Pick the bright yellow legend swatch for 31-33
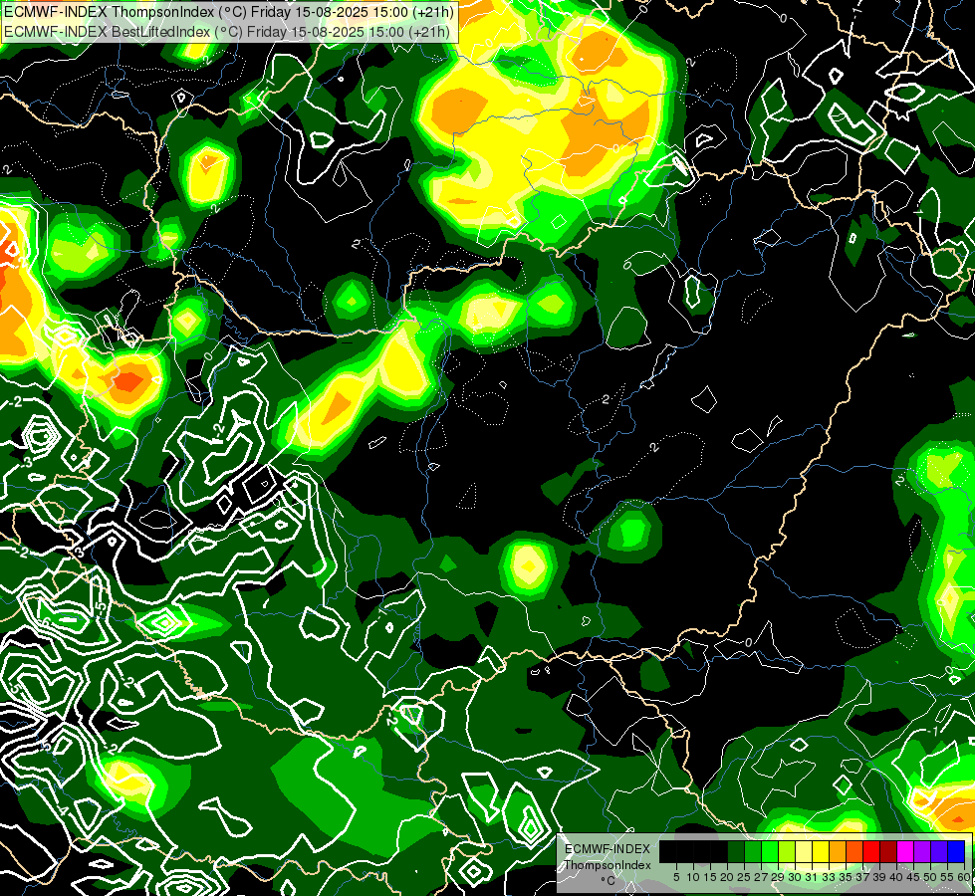The width and height of the screenshot is (975, 896). click(x=821, y=851)
